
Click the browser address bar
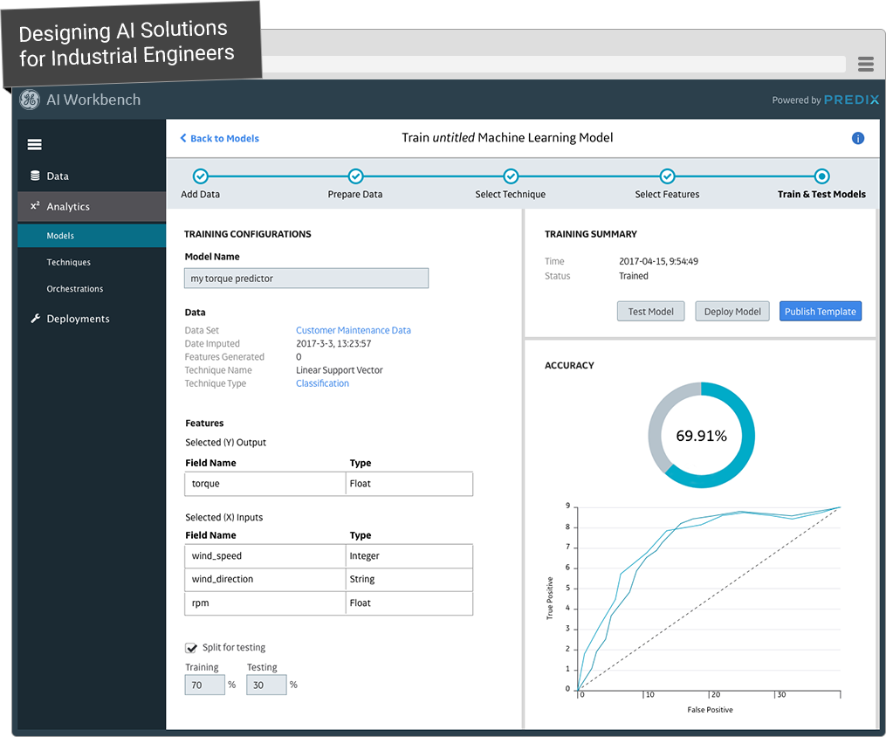point(553,64)
